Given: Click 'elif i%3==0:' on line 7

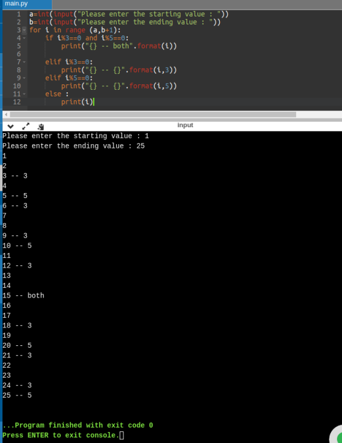Looking at the screenshot, I should [x=69, y=62].
